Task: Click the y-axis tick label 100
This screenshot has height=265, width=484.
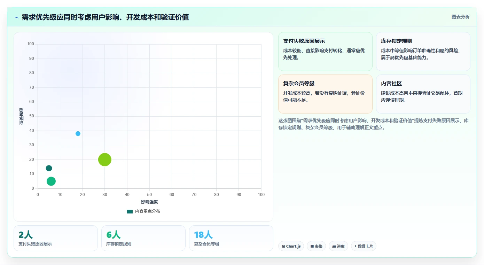Action: pyautogui.click(x=31, y=44)
